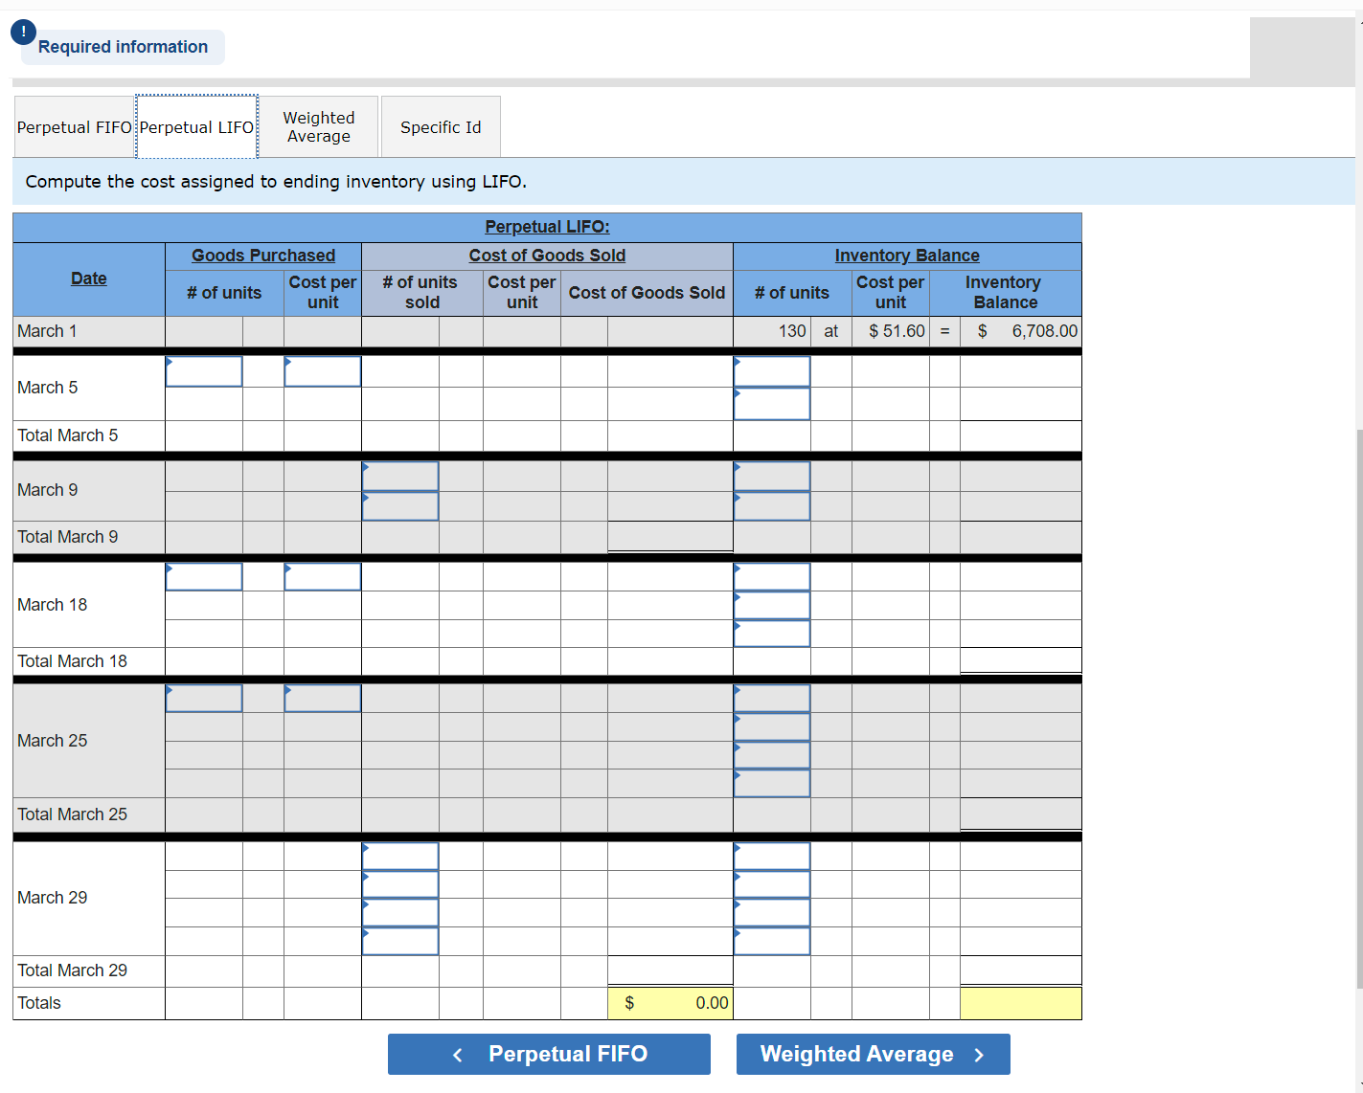The image size is (1363, 1093).
Task: Open March 25 inventory balance units dropdown
Action: [x=772, y=698]
